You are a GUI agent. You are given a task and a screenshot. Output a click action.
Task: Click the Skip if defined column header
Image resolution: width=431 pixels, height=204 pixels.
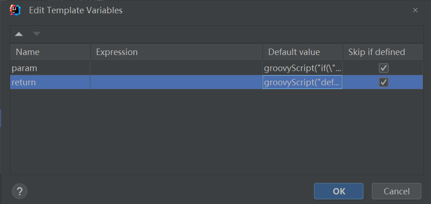[x=383, y=52]
